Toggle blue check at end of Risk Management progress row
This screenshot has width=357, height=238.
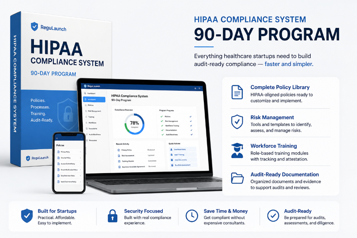click(191, 121)
